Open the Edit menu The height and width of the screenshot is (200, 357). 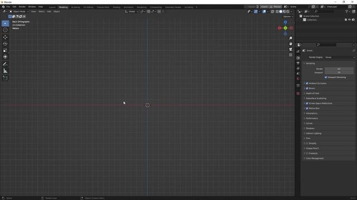coord(15,7)
